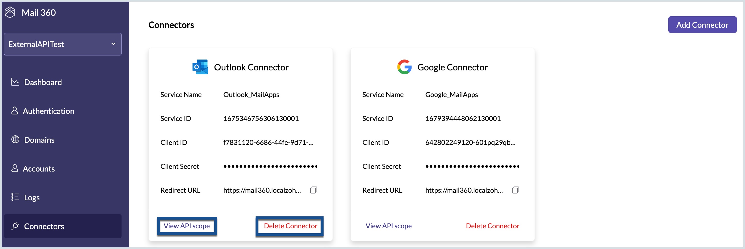Open the Logs page

pyautogui.click(x=32, y=198)
